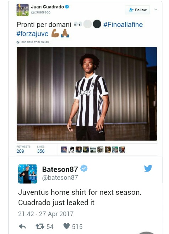Image resolution: width=169 pixels, height=234 pixels.
Task: Open Juan Cuadrado's profile avatar
Action: (23, 10)
